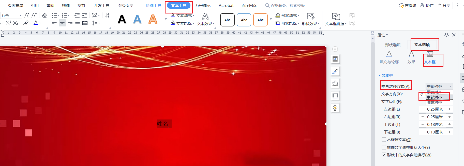This screenshot has width=464, height=166.
Task: Apply center text alignment in ribbon
Action: click(62, 23)
